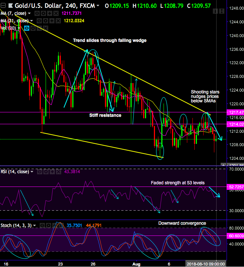Open the Gold/U.S. Dollar symbol dropdown arrow
This screenshot has height=267, width=244.
98,6
